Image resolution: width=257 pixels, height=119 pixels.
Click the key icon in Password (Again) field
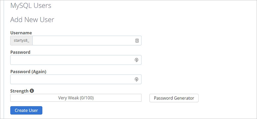tap(137, 79)
